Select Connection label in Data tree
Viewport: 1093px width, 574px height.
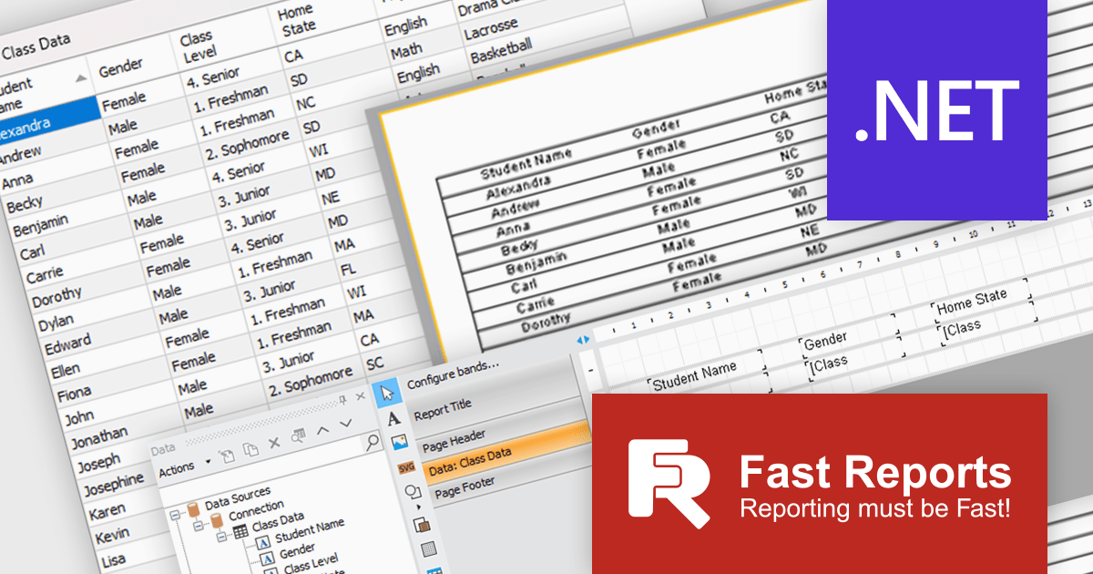256,512
